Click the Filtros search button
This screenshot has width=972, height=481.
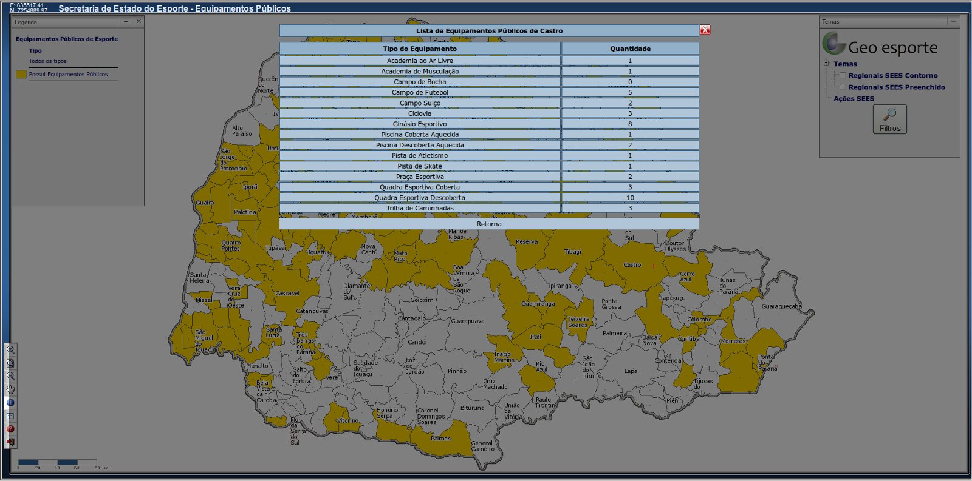pos(889,119)
